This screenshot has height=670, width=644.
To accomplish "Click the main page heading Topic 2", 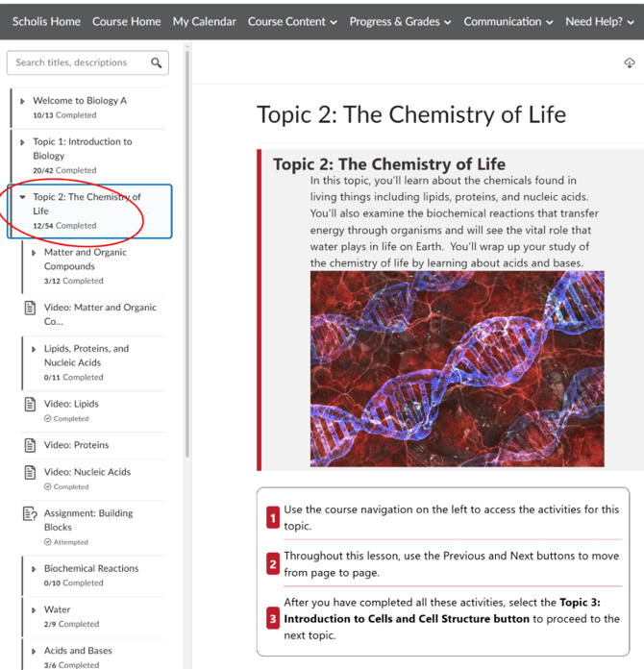I will click(411, 114).
